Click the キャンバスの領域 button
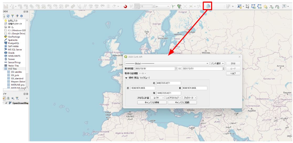Viewport: 293px width, 143px height. pos(152,102)
